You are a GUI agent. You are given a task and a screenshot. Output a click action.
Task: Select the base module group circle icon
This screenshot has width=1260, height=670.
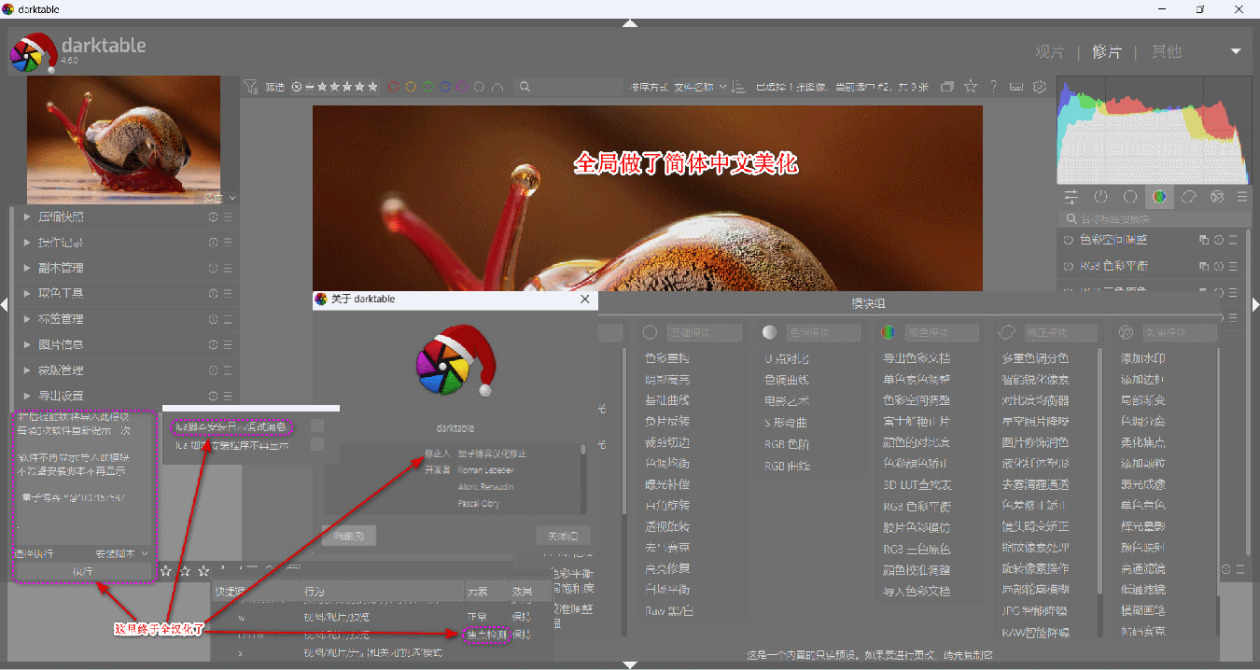click(x=1129, y=197)
